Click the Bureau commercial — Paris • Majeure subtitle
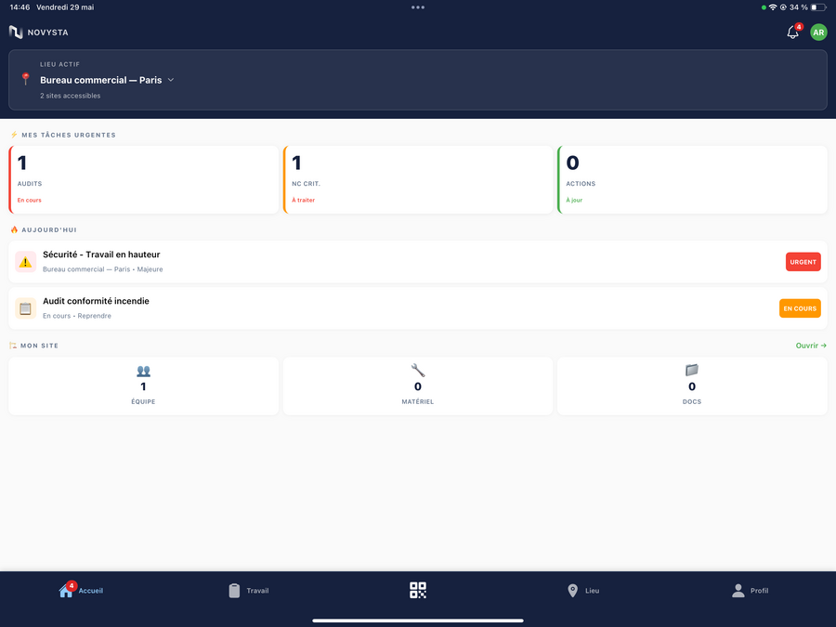Viewport: 836px width, 627px height. [103, 269]
